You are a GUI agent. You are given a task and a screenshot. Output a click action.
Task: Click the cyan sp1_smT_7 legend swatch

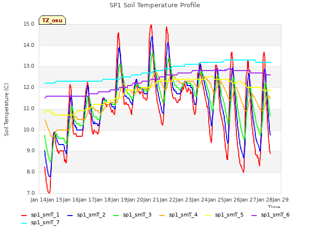point(24,223)
